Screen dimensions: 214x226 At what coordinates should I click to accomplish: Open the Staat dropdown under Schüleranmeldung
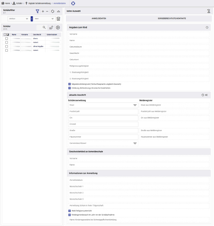(x=103, y=105)
